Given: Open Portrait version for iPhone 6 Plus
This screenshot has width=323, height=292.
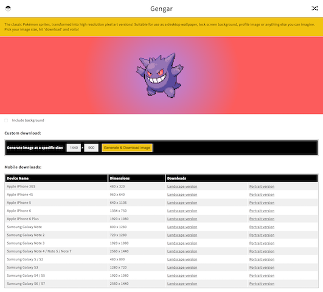Looking at the screenshot, I should point(262,219).
